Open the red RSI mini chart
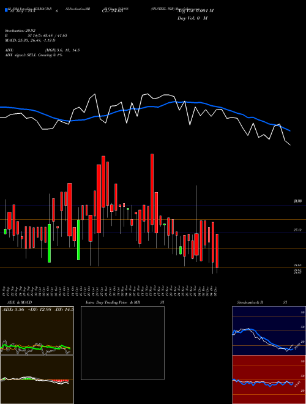The height and width of the screenshot is (404, 306). pos(269,380)
